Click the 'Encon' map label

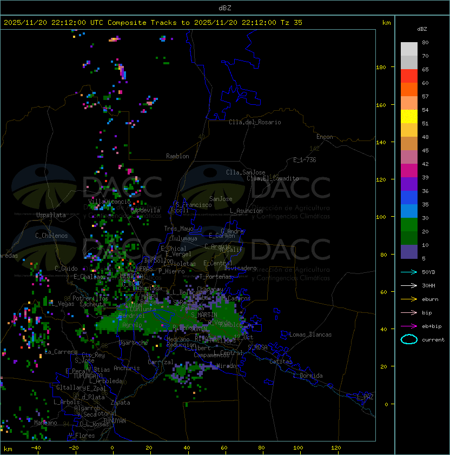(325, 137)
